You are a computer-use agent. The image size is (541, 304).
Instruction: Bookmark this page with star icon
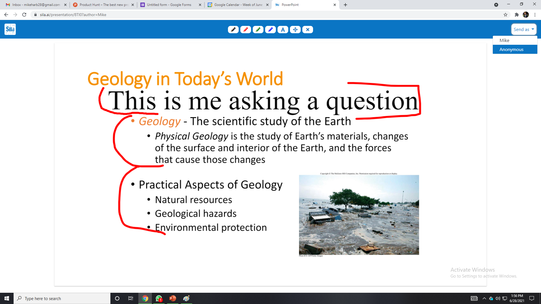[x=505, y=15]
